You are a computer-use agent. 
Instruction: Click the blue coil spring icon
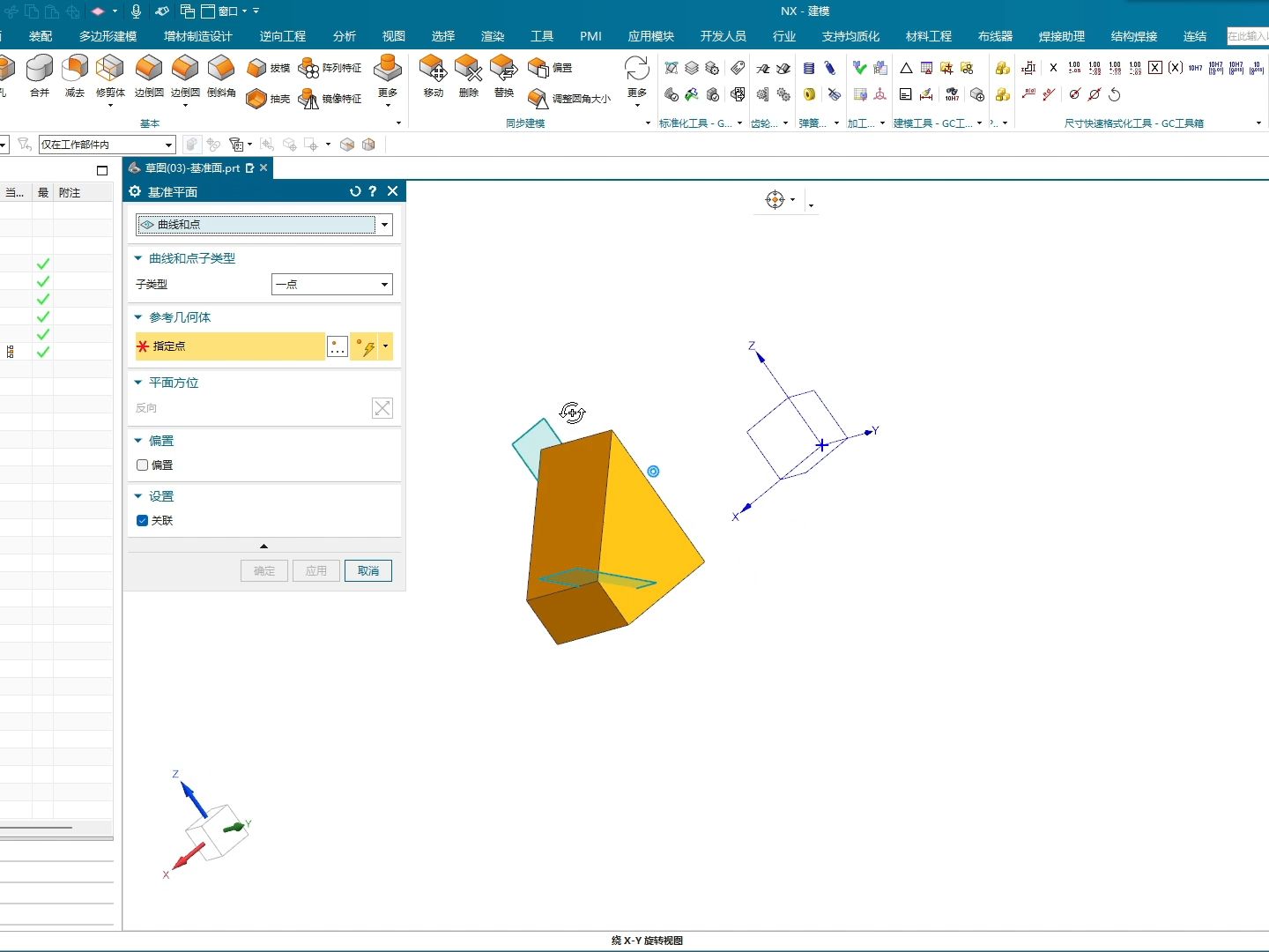[x=809, y=68]
